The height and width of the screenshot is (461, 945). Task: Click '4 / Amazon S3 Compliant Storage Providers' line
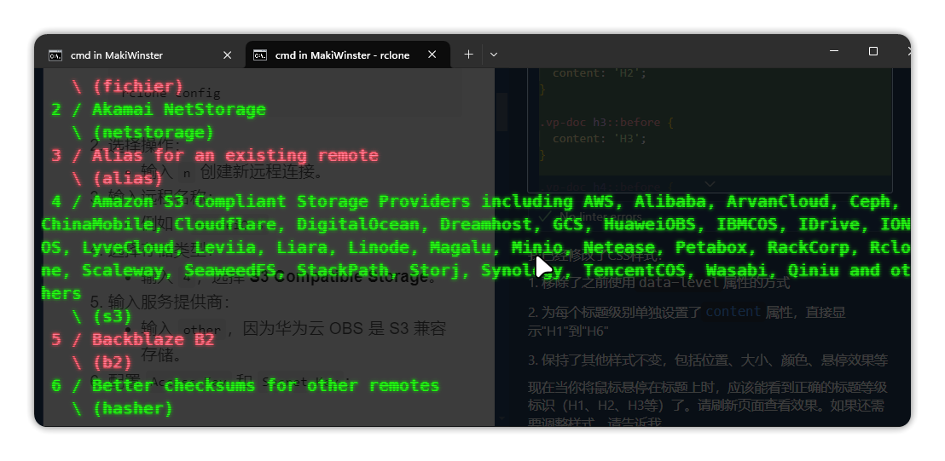pyautogui.click(x=476, y=201)
